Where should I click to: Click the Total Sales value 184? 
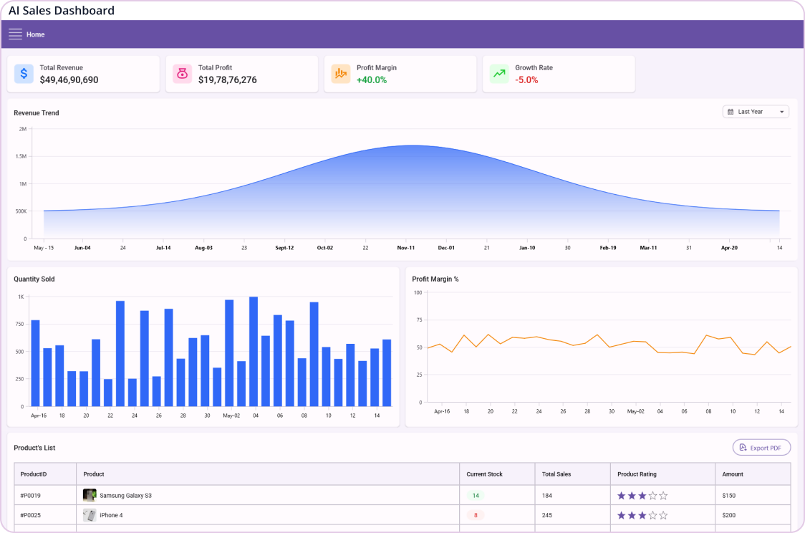(546, 496)
